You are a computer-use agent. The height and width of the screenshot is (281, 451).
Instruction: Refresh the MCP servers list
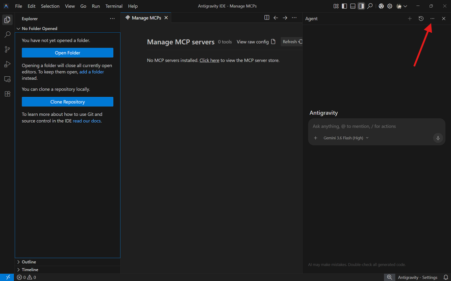tap(292, 42)
